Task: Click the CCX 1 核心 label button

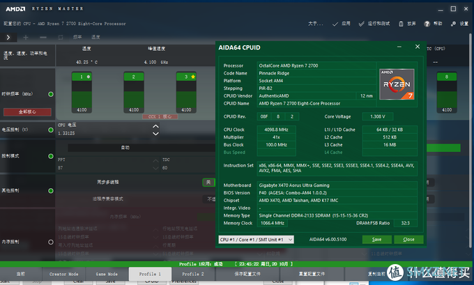Action: (160, 116)
